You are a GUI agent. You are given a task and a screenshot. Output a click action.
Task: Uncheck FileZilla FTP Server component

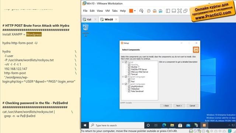(129, 69)
